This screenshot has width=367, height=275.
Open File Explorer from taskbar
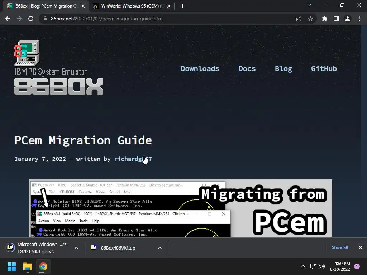tap(27, 266)
